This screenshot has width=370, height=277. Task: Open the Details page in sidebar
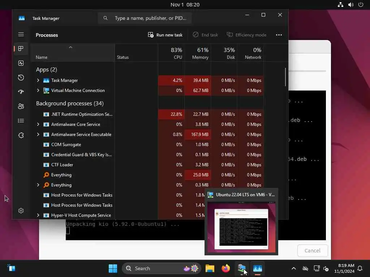click(x=21, y=120)
